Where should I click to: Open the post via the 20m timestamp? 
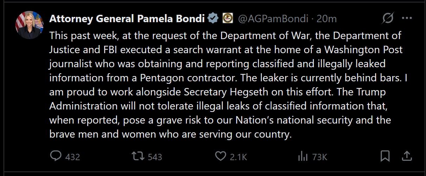(x=327, y=19)
